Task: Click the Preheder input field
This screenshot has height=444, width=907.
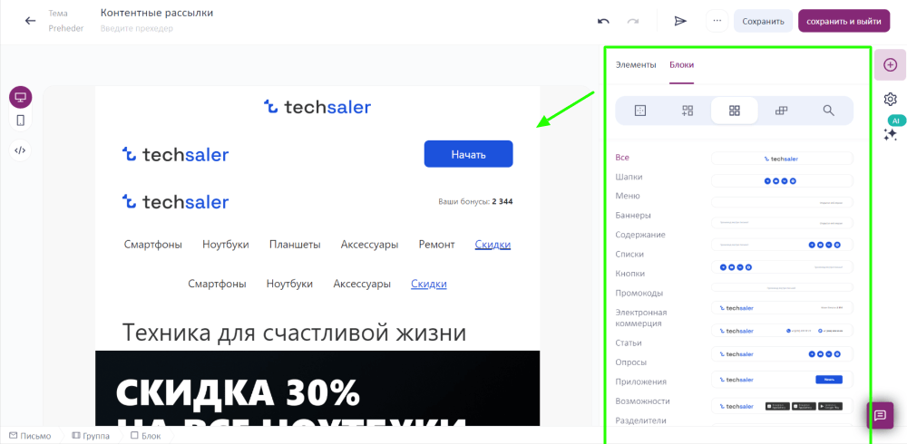Action: pos(137,28)
